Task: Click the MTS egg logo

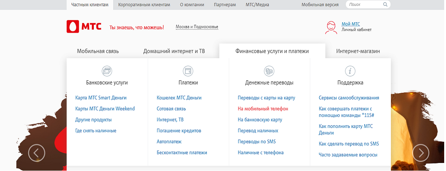Action: tap(73, 27)
